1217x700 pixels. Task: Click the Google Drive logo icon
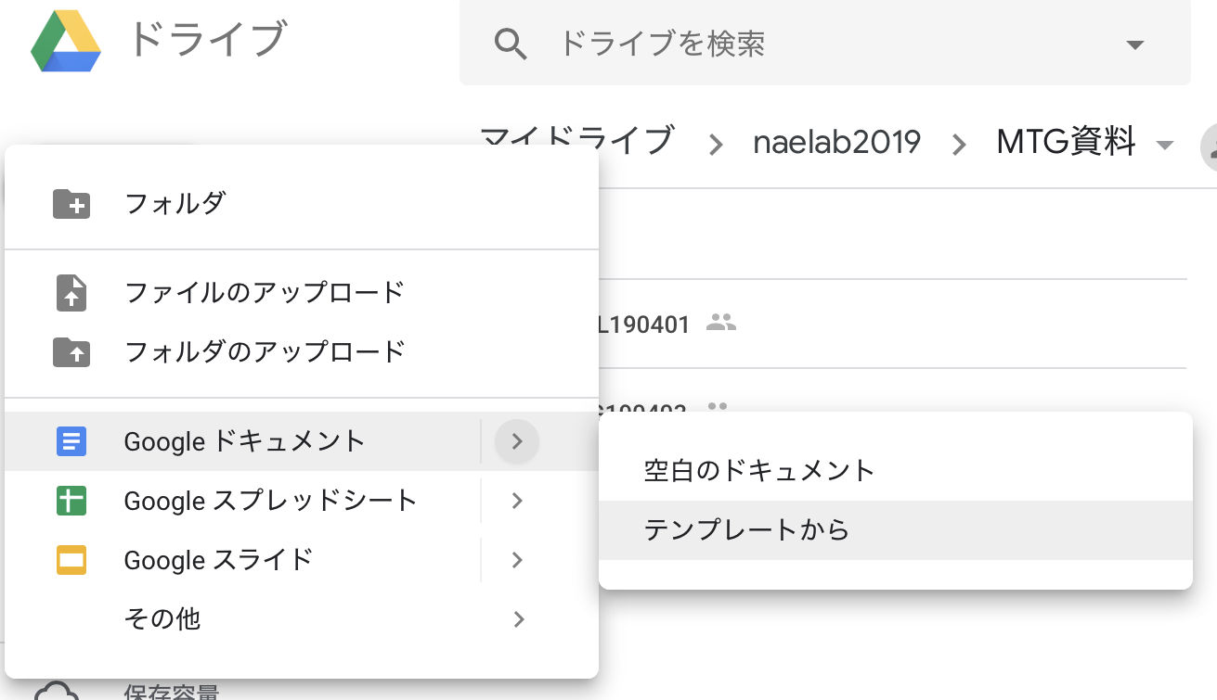click(65, 44)
